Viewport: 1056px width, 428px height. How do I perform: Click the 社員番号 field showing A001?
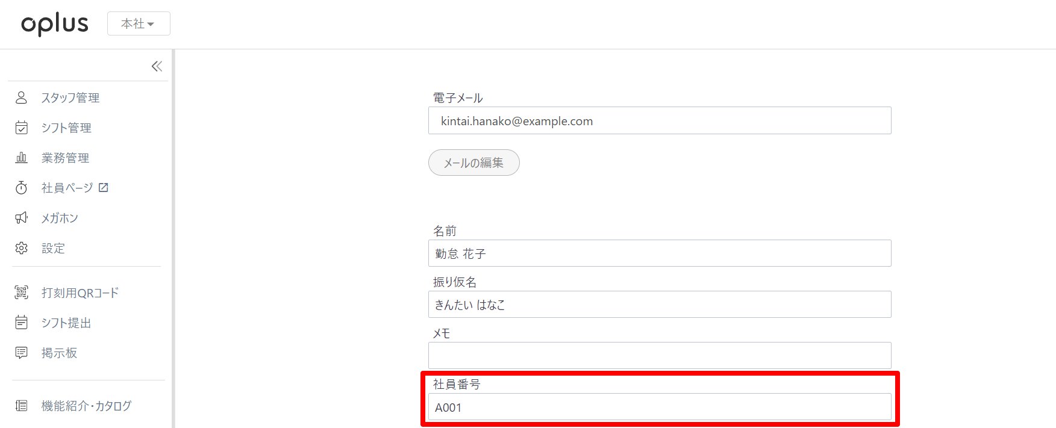pyautogui.click(x=660, y=407)
